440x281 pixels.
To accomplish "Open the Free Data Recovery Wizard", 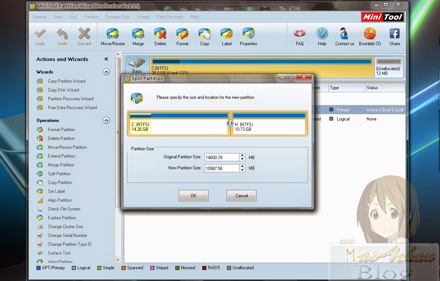I will pos(72,107).
